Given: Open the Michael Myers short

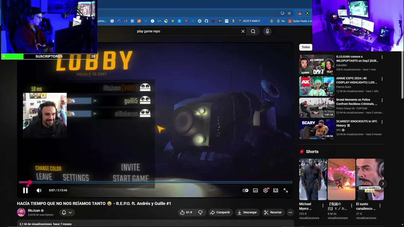Looking at the screenshot, I should tap(313, 179).
